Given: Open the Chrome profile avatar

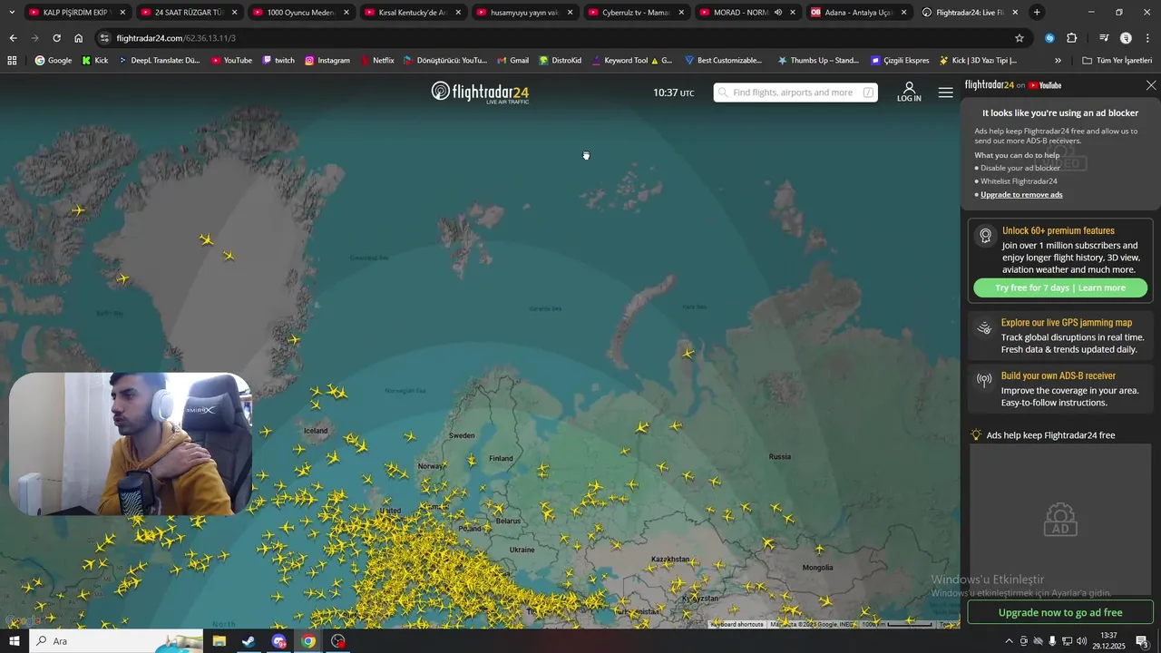Looking at the screenshot, I should click(x=1126, y=38).
